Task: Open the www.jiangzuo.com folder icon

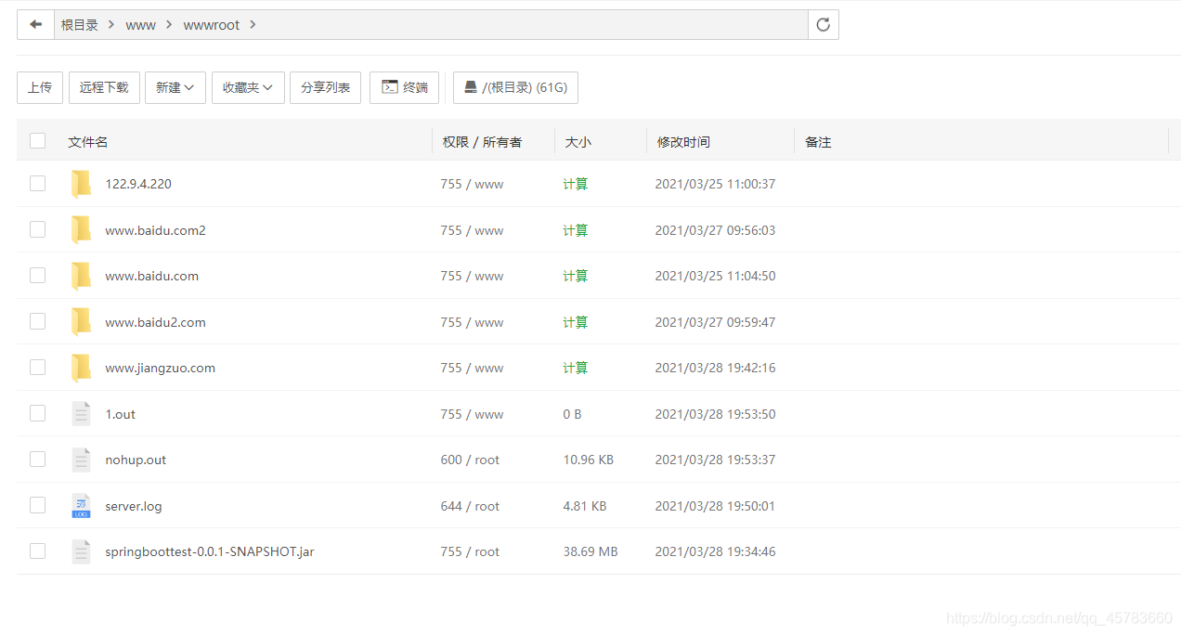Action: [x=81, y=368]
